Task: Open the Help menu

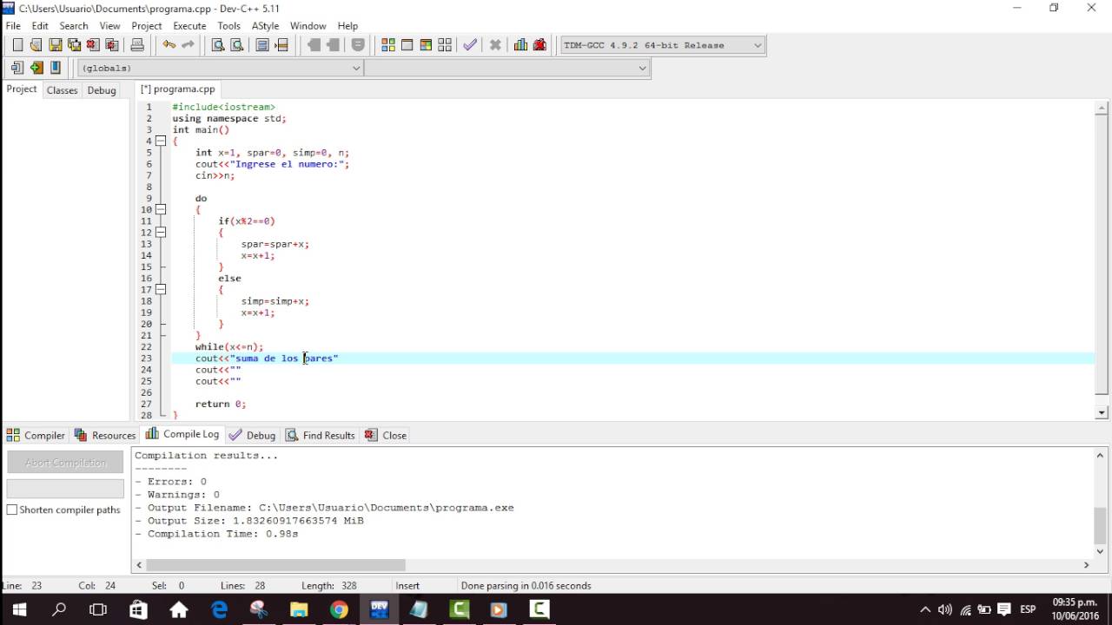Action: click(x=347, y=26)
